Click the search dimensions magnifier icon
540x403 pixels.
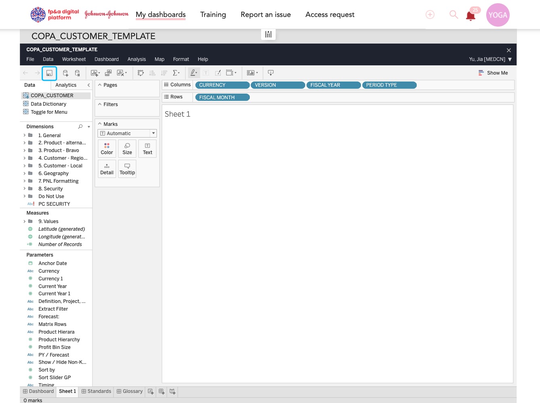pos(80,127)
